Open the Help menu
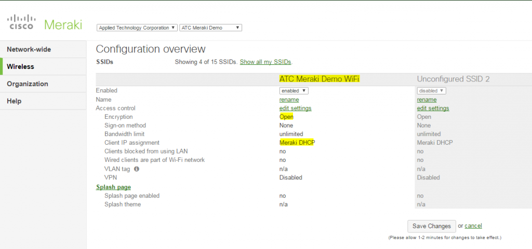This screenshot has width=532, height=249. pyautogui.click(x=43, y=101)
